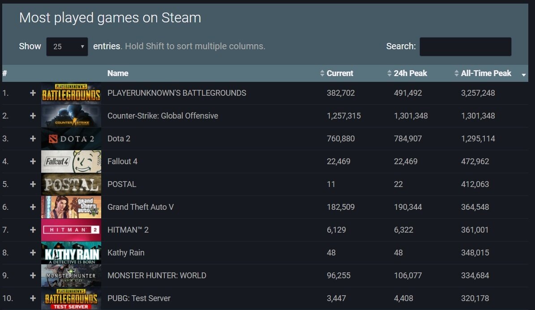This screenshot has width=535, height=310.
Task: Expand the Dota 2 row plus icon
Action: click(33, 139)
